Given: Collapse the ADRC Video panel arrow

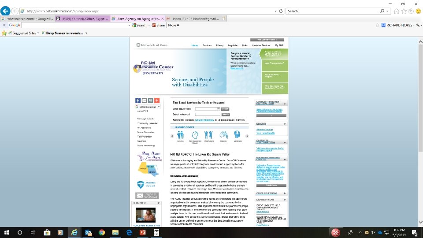Looking at the screenshot, I should (159, 203).
